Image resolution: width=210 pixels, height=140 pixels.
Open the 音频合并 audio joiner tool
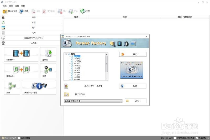(x=21, y=71)
